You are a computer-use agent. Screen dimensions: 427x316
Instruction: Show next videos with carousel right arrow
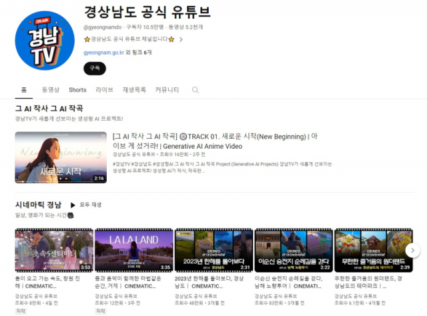pyautogui.click(x=412, y=250)
